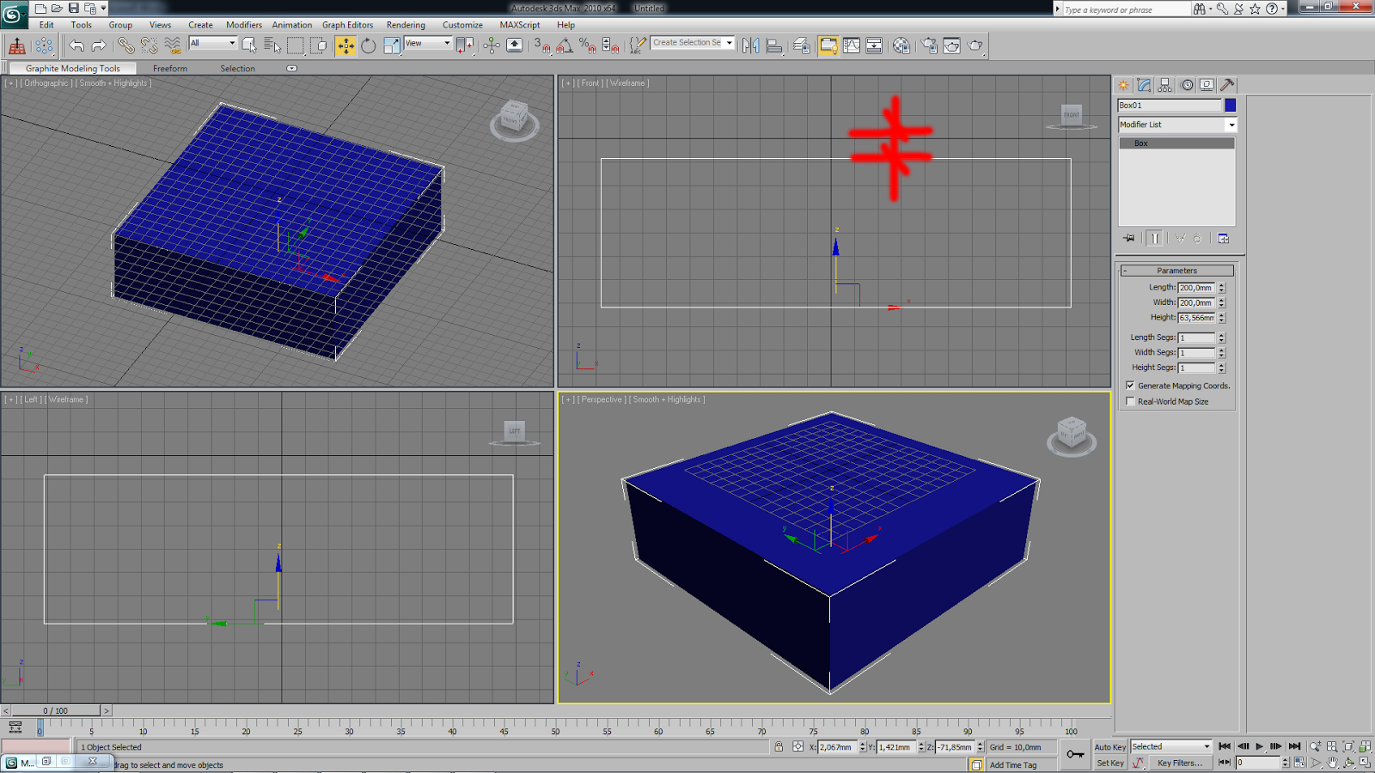Screen dimensions: 1375x773
Task: Activate the Select and Rotate tool
Action: pyautogui.click(x=368, y=46)
